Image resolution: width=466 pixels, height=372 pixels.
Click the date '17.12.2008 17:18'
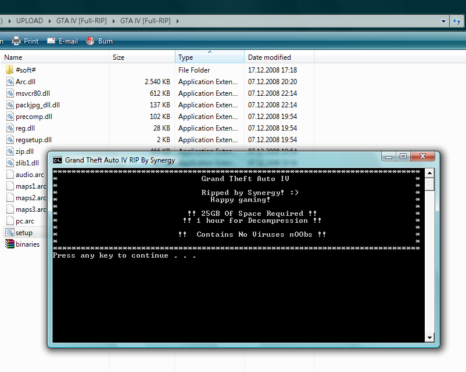click(x=273, y=70)
